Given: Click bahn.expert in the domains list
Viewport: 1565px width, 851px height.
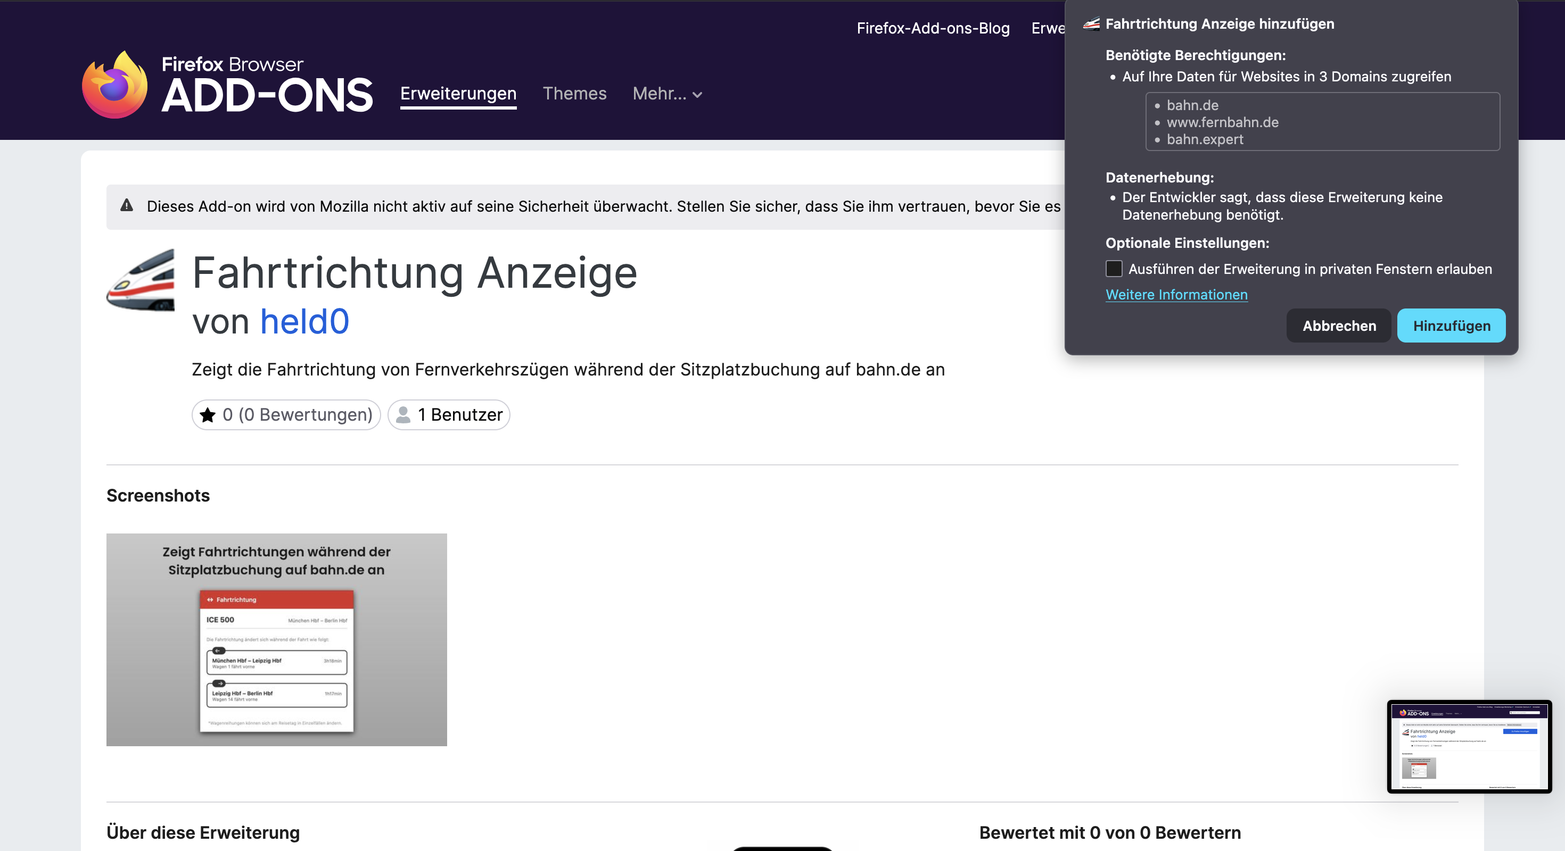Looking at the screenshot, I should pos(1205,139).
